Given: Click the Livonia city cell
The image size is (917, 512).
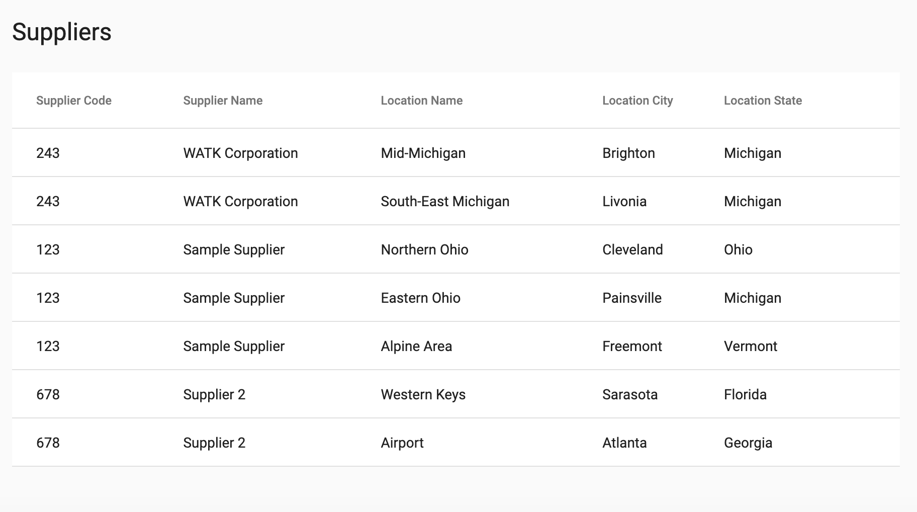Looking at the screenshot, I should tap(625, 201).
